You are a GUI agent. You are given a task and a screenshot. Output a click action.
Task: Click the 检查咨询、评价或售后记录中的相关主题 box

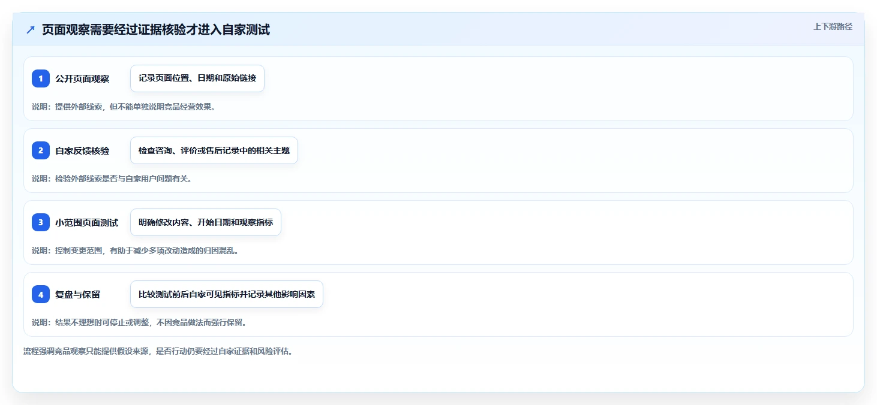pyautogui.click(x=214, y=150)
